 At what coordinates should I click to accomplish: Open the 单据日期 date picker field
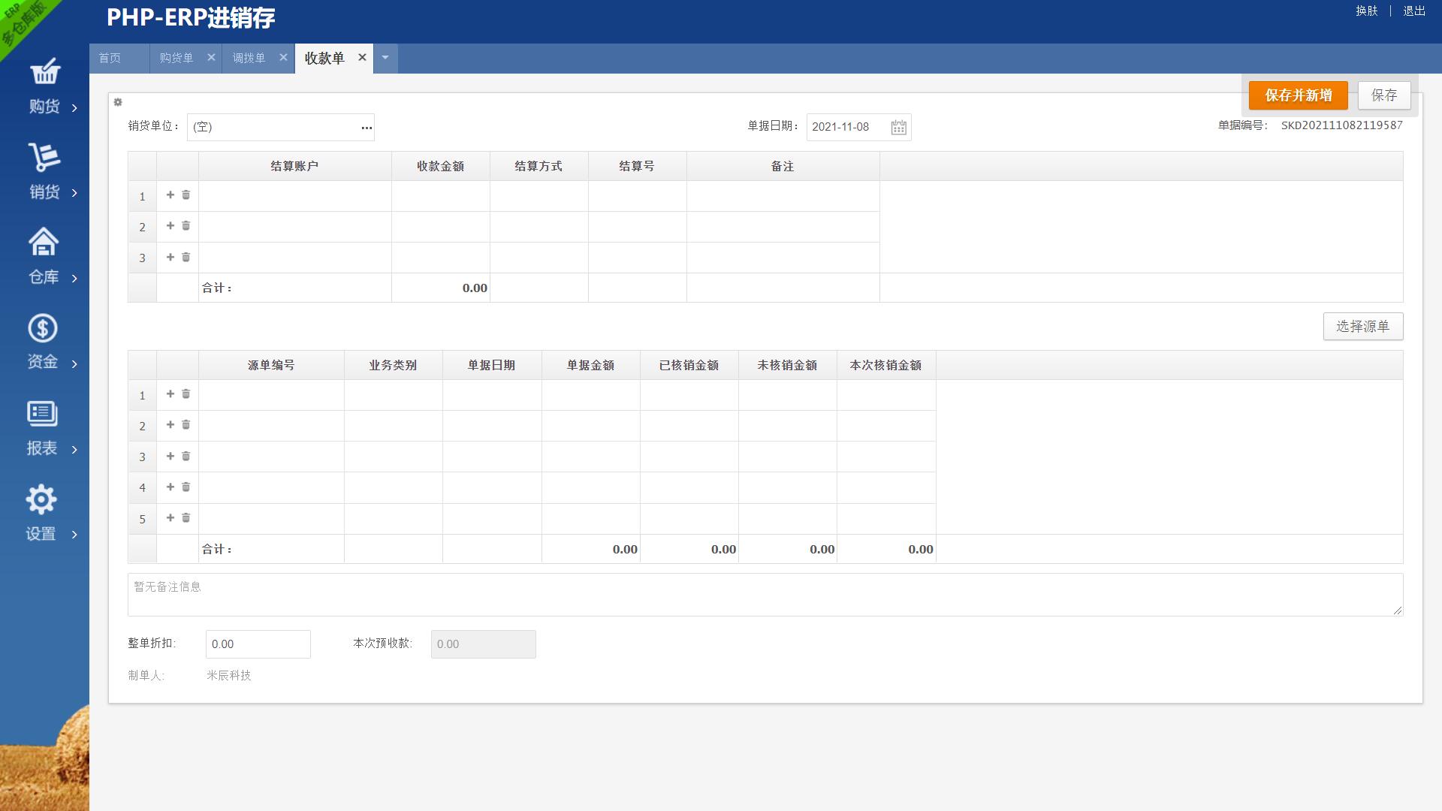pos(849,127)
